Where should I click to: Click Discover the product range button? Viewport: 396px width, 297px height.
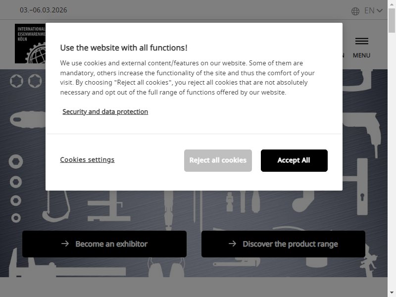click(x=283, y=244)
